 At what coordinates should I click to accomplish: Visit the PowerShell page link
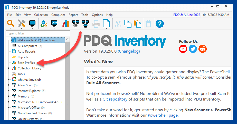point(163,115)
